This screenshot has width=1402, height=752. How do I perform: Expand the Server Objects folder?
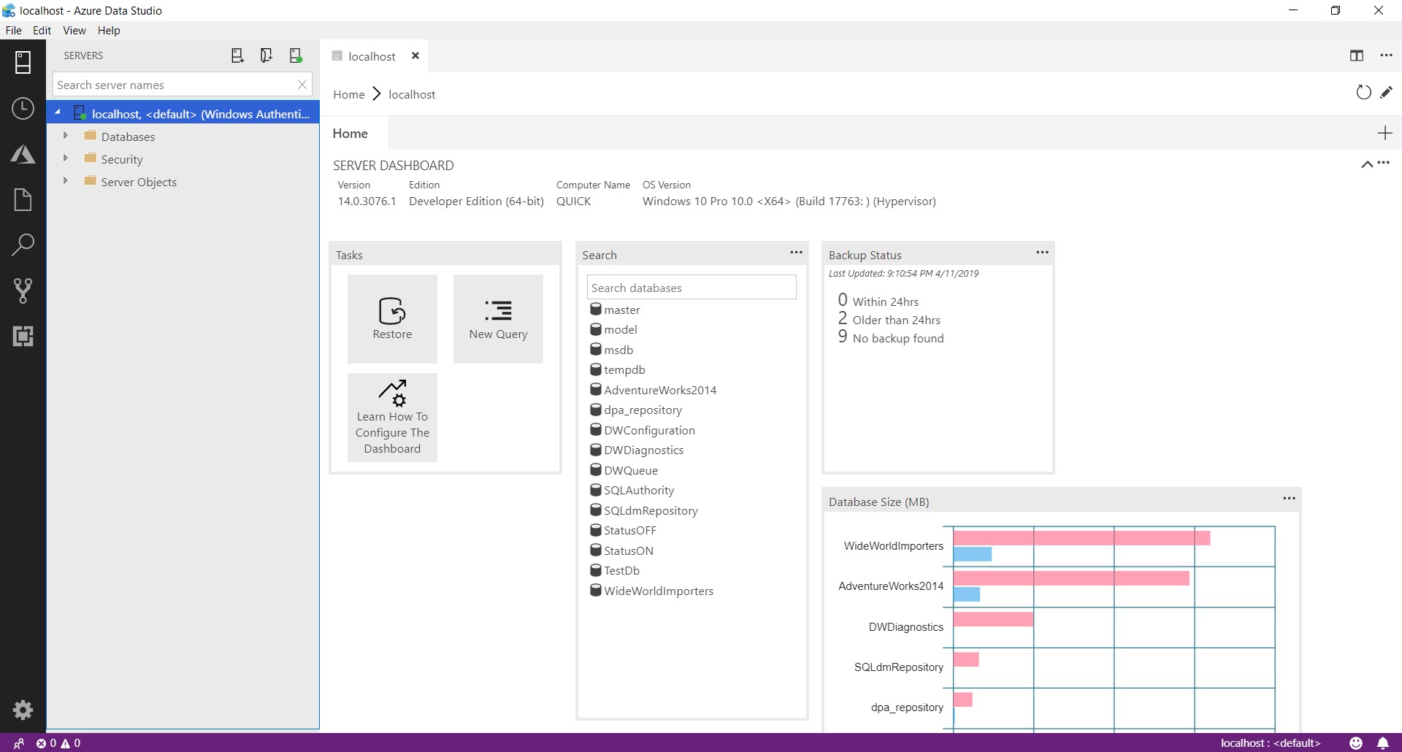65,181
